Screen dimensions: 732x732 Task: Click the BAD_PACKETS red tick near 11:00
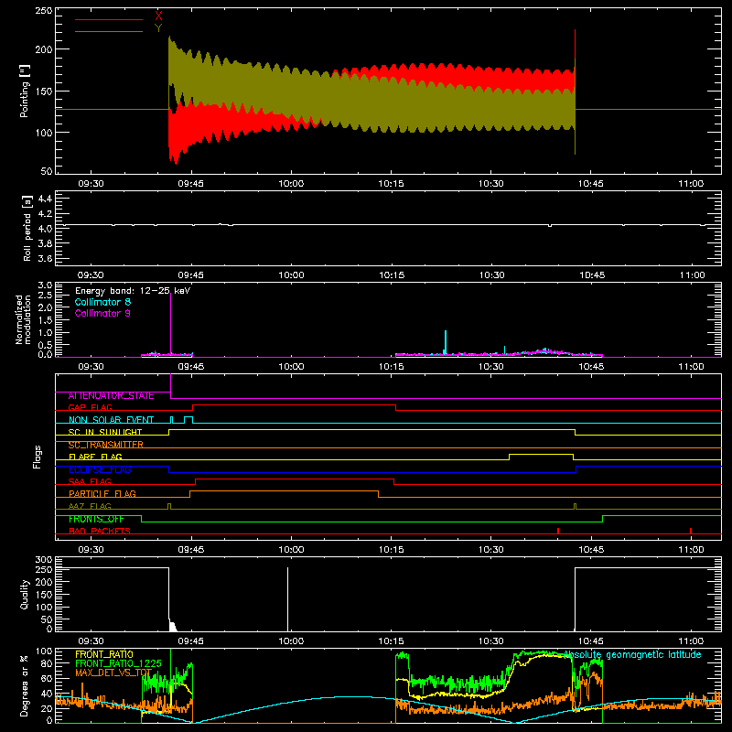coord(691,531)
